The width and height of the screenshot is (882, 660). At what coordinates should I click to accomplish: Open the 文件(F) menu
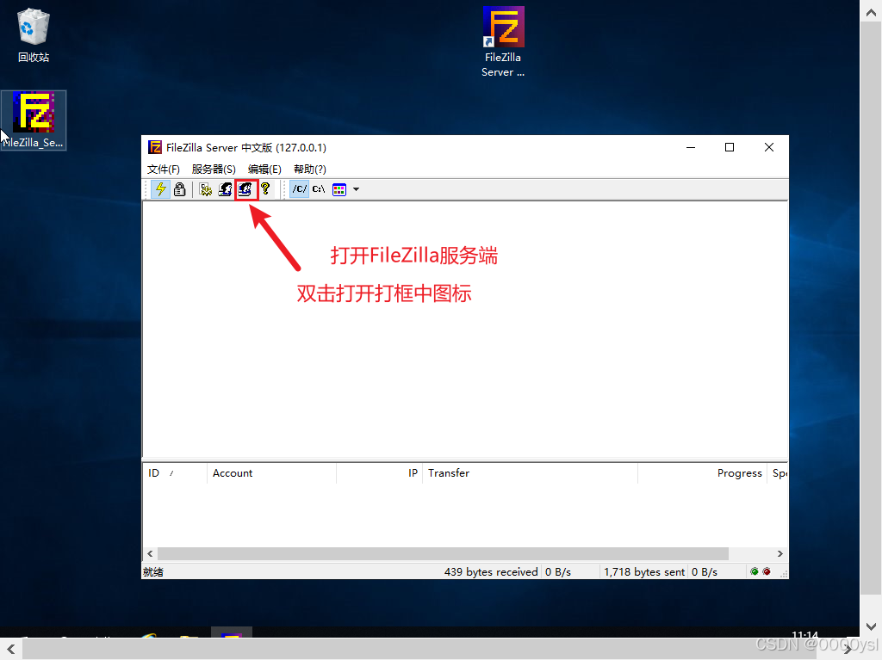tap(163, 170)
